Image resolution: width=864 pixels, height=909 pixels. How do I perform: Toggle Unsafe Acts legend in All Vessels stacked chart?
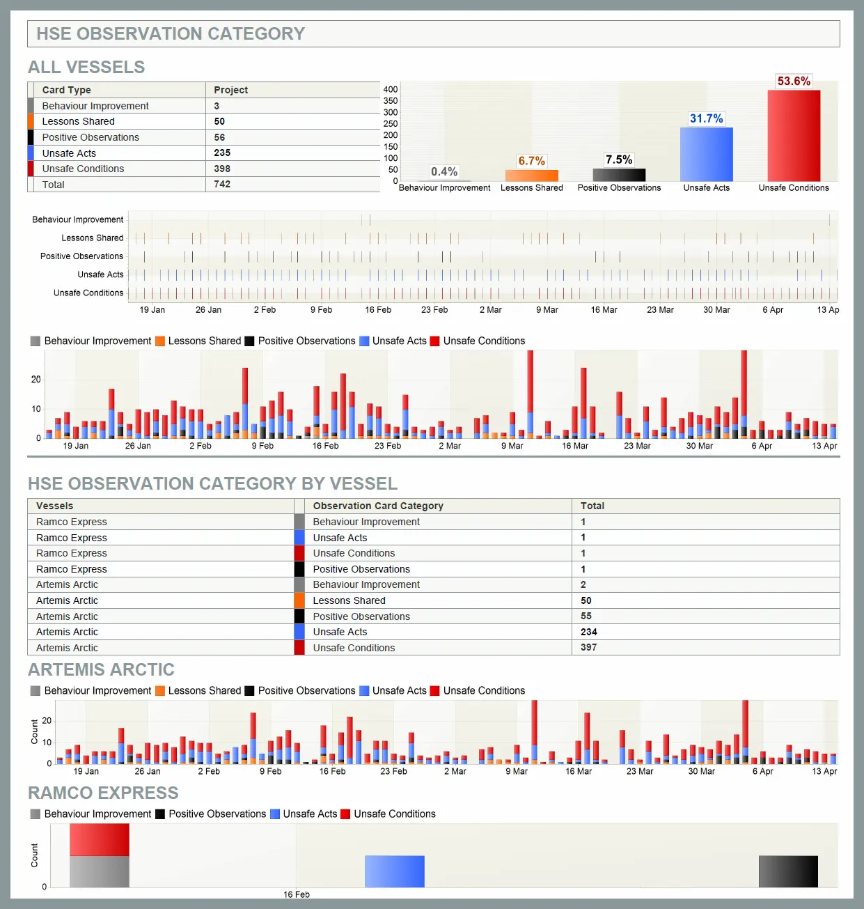pos(393,341)
